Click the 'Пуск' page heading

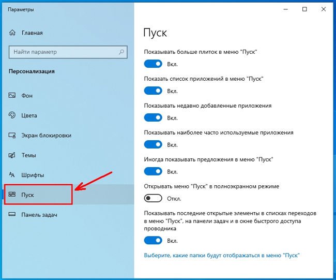coord(155,33)
